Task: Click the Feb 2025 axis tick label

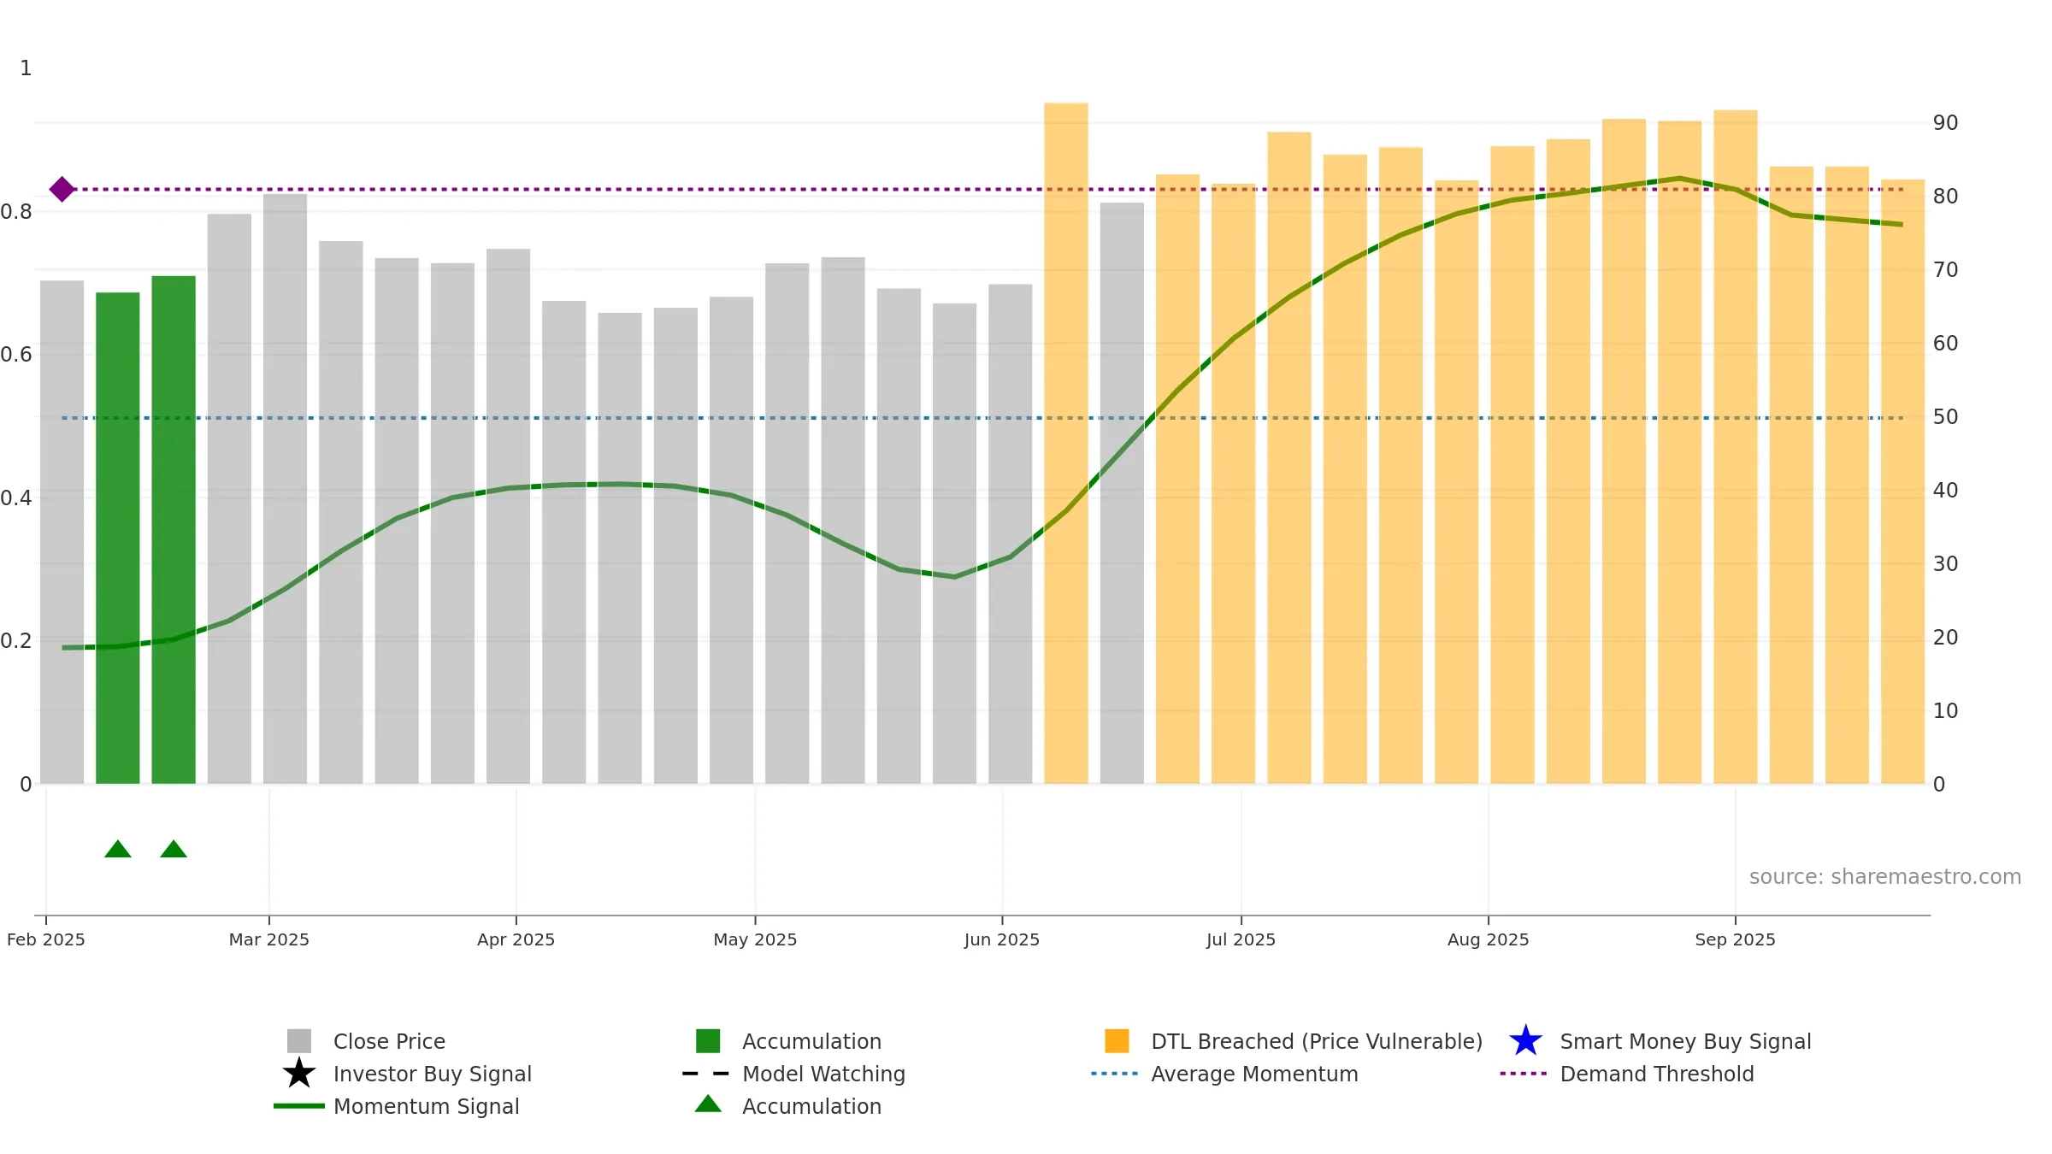Action: (46, 939)
